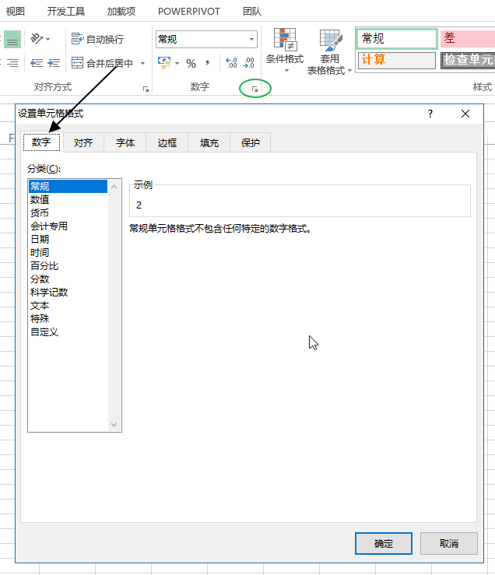Switch to the 对齐 (Alignment) tab

(x=83, y=142)
